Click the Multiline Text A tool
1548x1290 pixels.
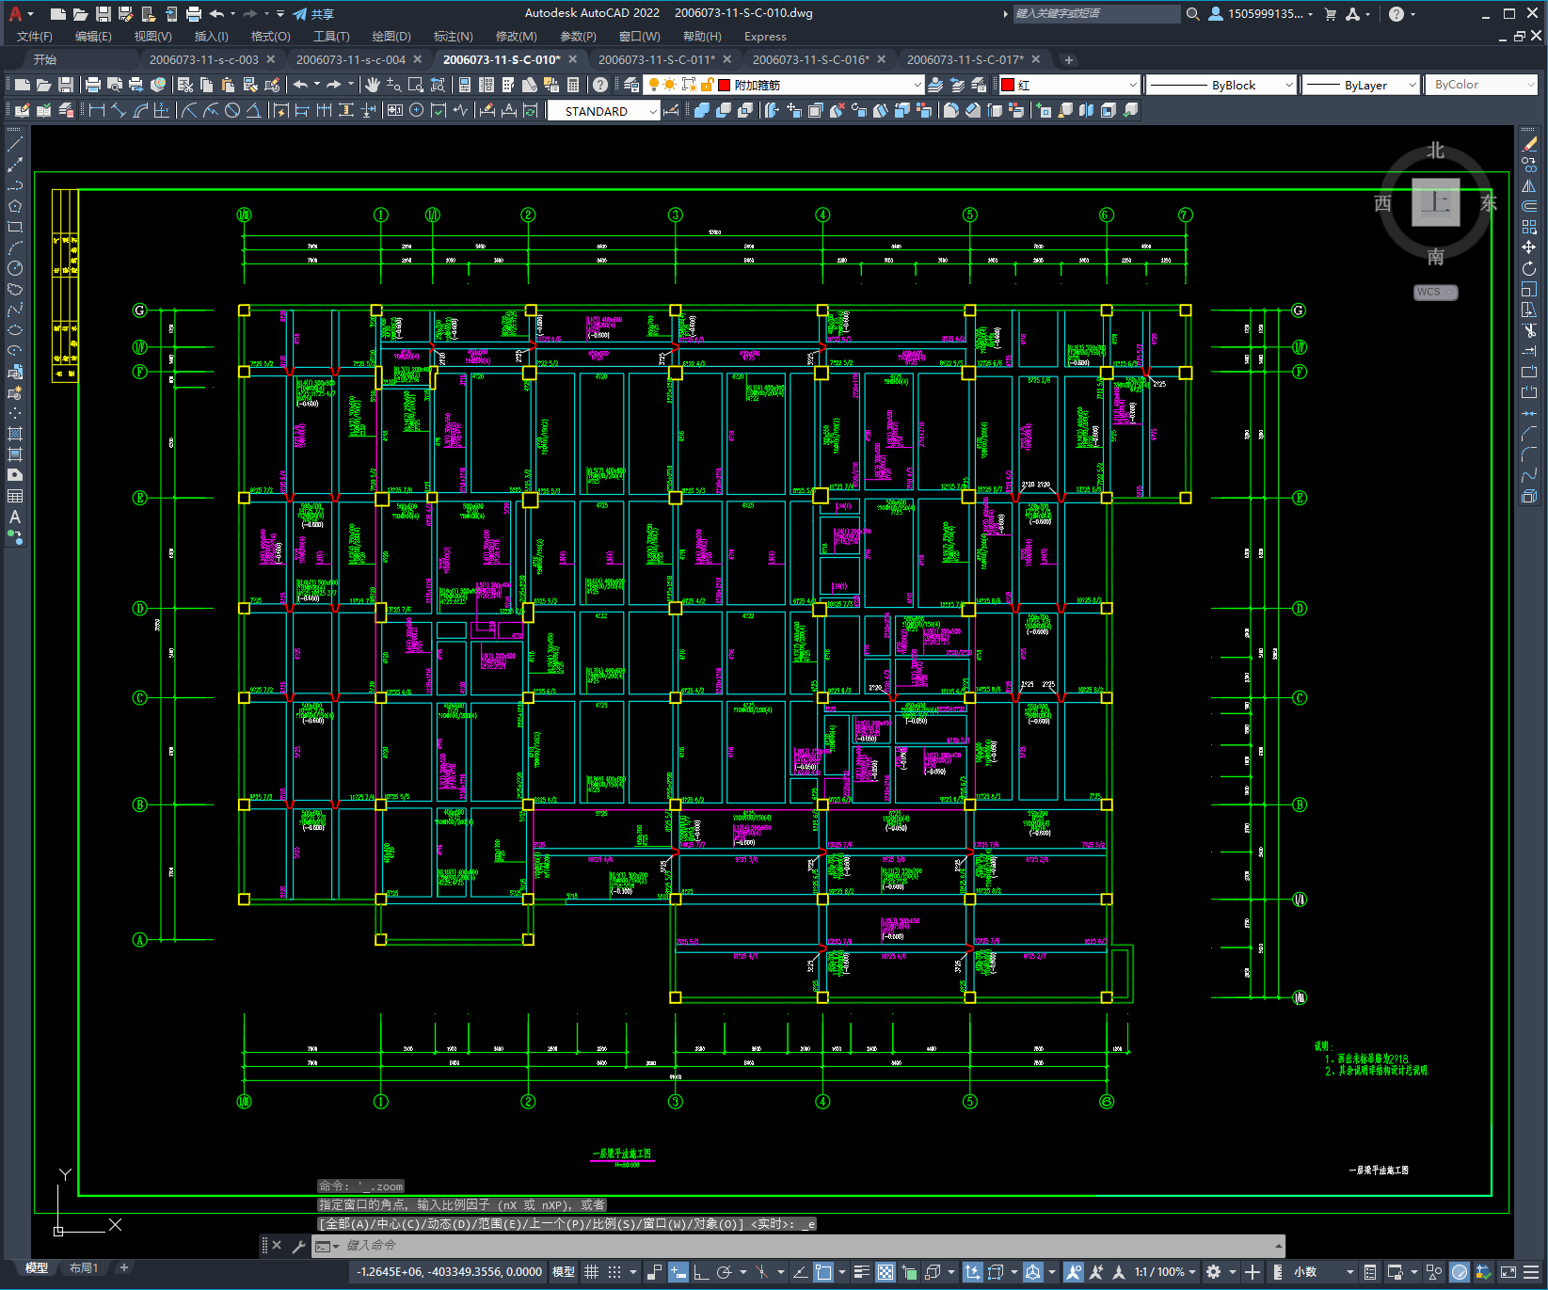click(15, 517)
